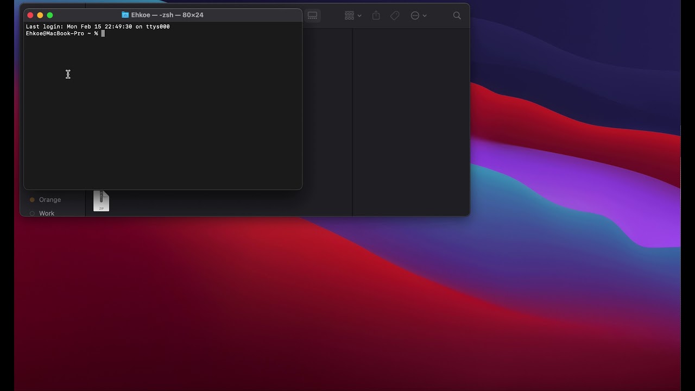Image resolution: width=695 pixels, height=391 pixels.
Task: Click the Finder Tags toolbar icon
Action: pos(395,16)
